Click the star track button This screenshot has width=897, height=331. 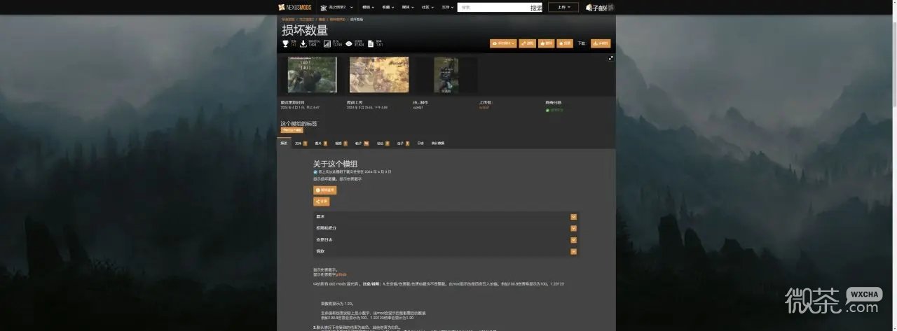565,43
